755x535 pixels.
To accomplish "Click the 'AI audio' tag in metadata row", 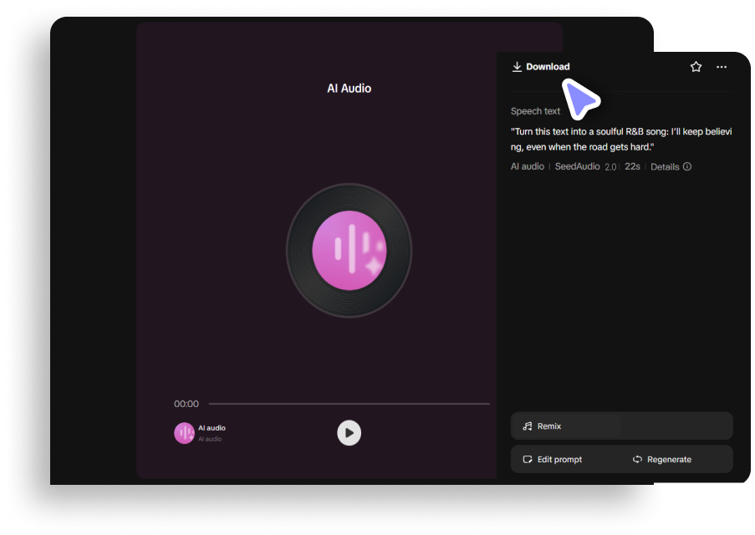I will tap(528, 166).
